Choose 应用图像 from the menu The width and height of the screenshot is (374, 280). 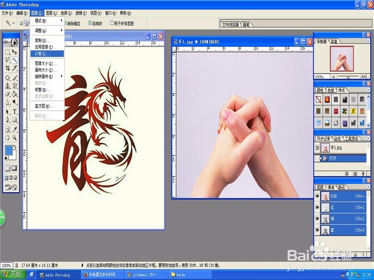pos(47,47)
